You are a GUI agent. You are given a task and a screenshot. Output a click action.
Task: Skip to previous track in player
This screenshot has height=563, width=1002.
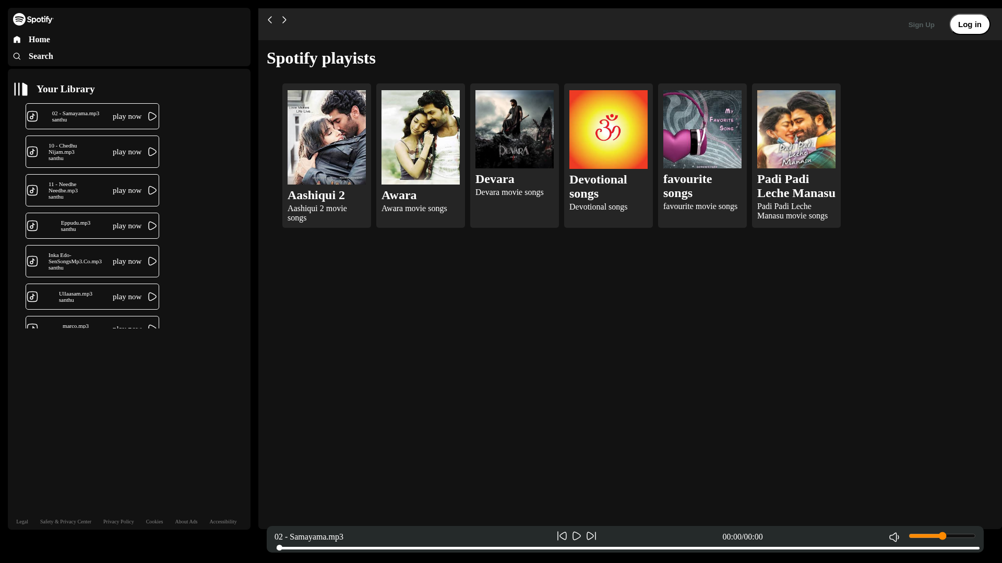[x=562, y=536]
